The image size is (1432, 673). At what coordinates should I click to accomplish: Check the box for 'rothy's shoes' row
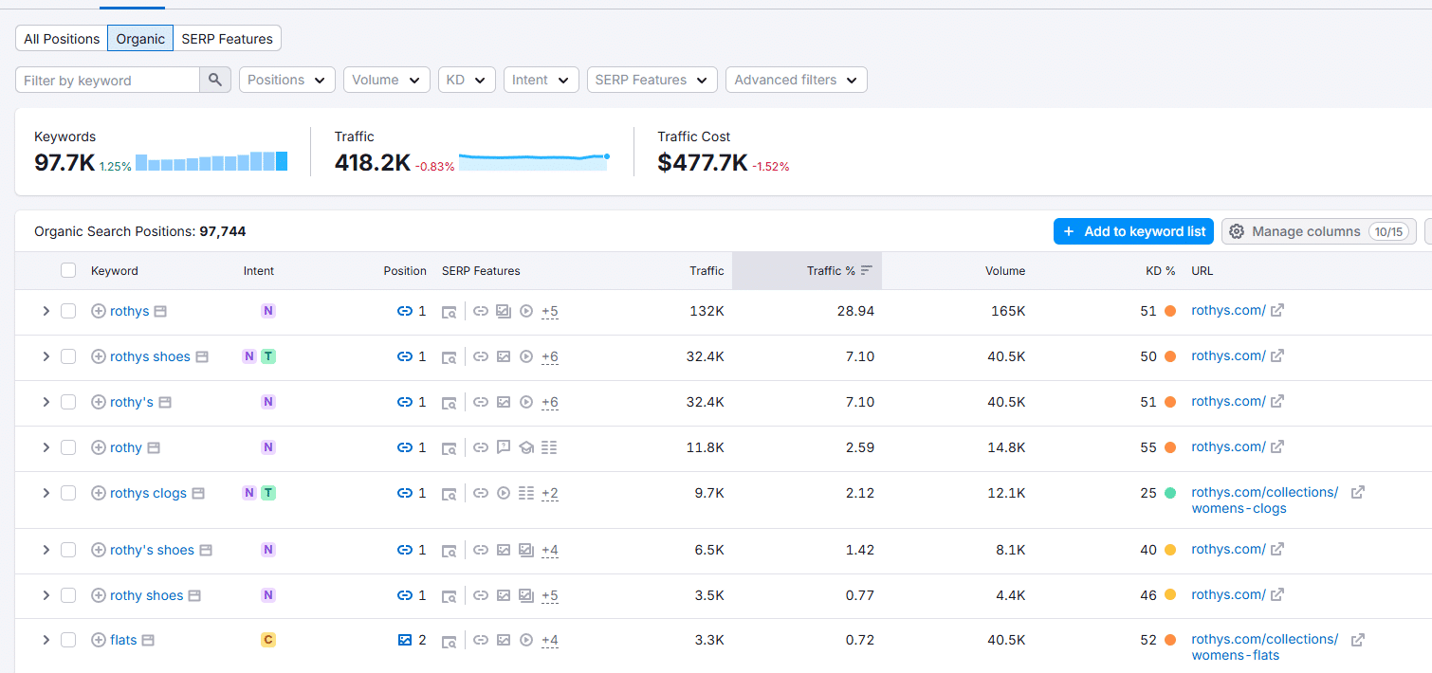tap(68, 550)
